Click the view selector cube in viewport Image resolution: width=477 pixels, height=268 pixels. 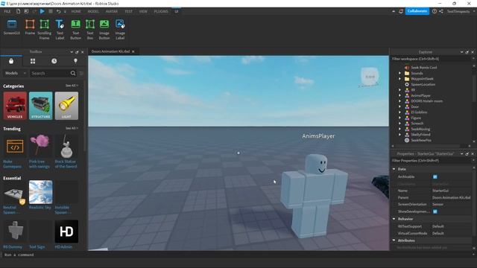[x=370, y=77]
